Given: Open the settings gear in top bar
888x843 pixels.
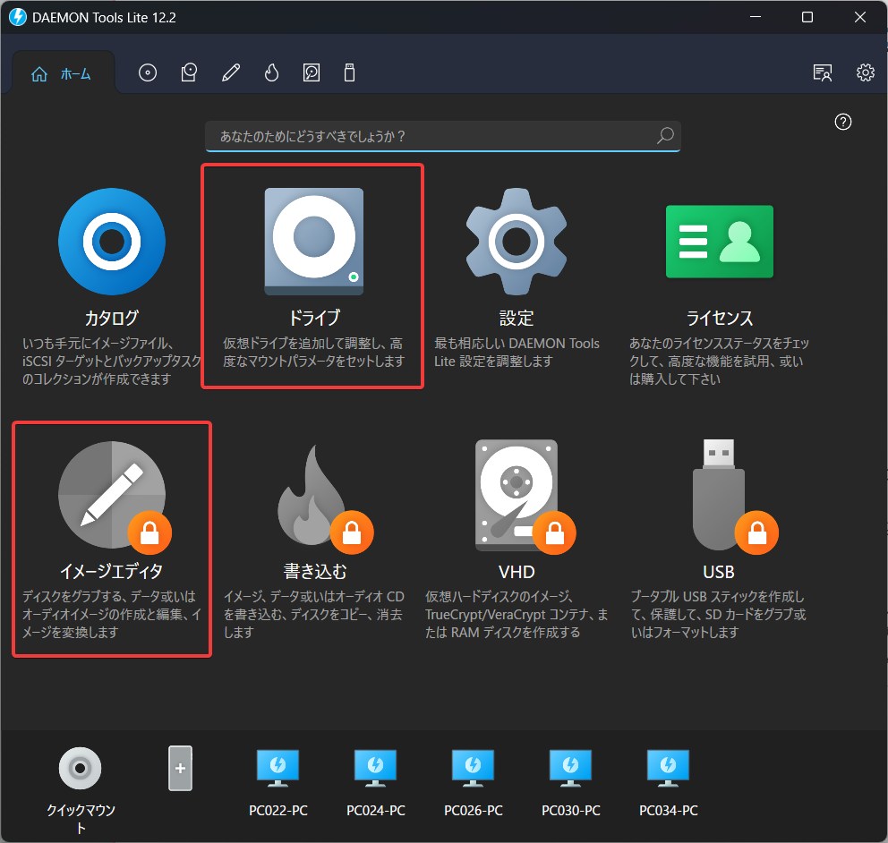Looking at the screenshot, I should point(866,73).
